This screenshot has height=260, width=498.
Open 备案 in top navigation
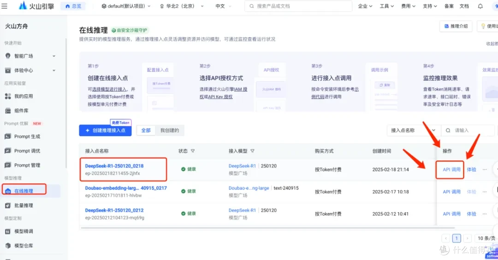pos(449,6)
